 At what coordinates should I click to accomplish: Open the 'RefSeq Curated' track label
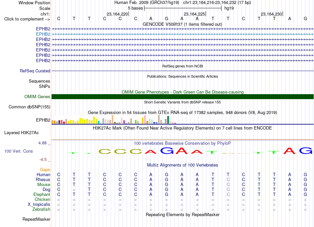click(35, 71)
